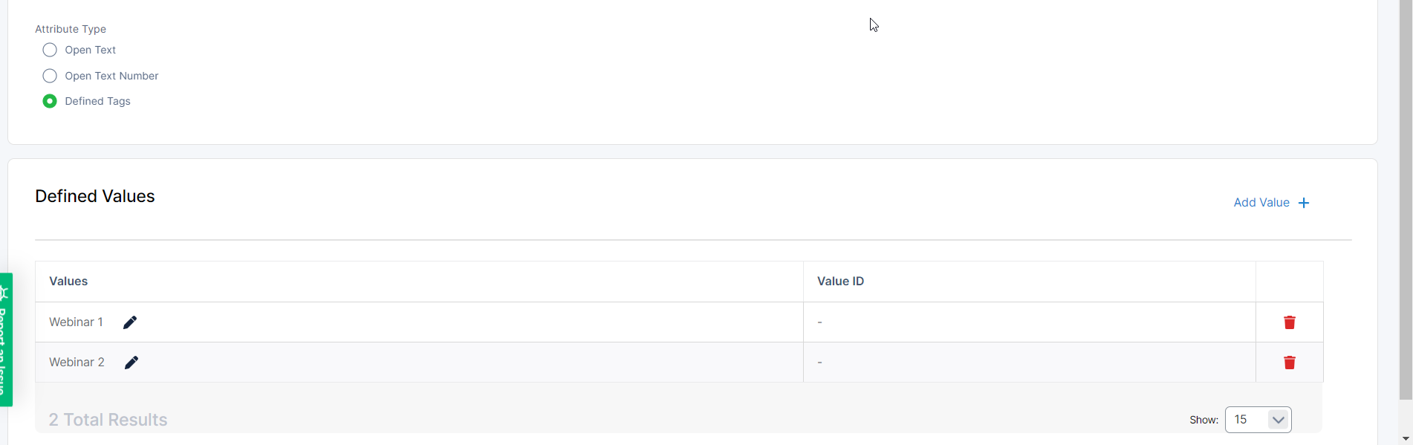Click the empty Value ID cell for Webinar 1

(x=819, y=322)
